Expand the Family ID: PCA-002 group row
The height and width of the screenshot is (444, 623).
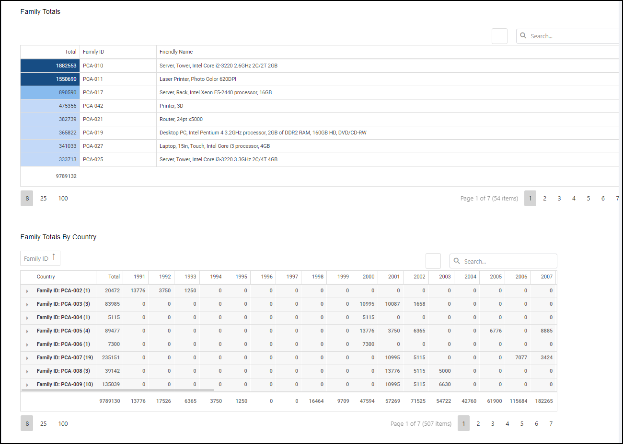(27, 291)
